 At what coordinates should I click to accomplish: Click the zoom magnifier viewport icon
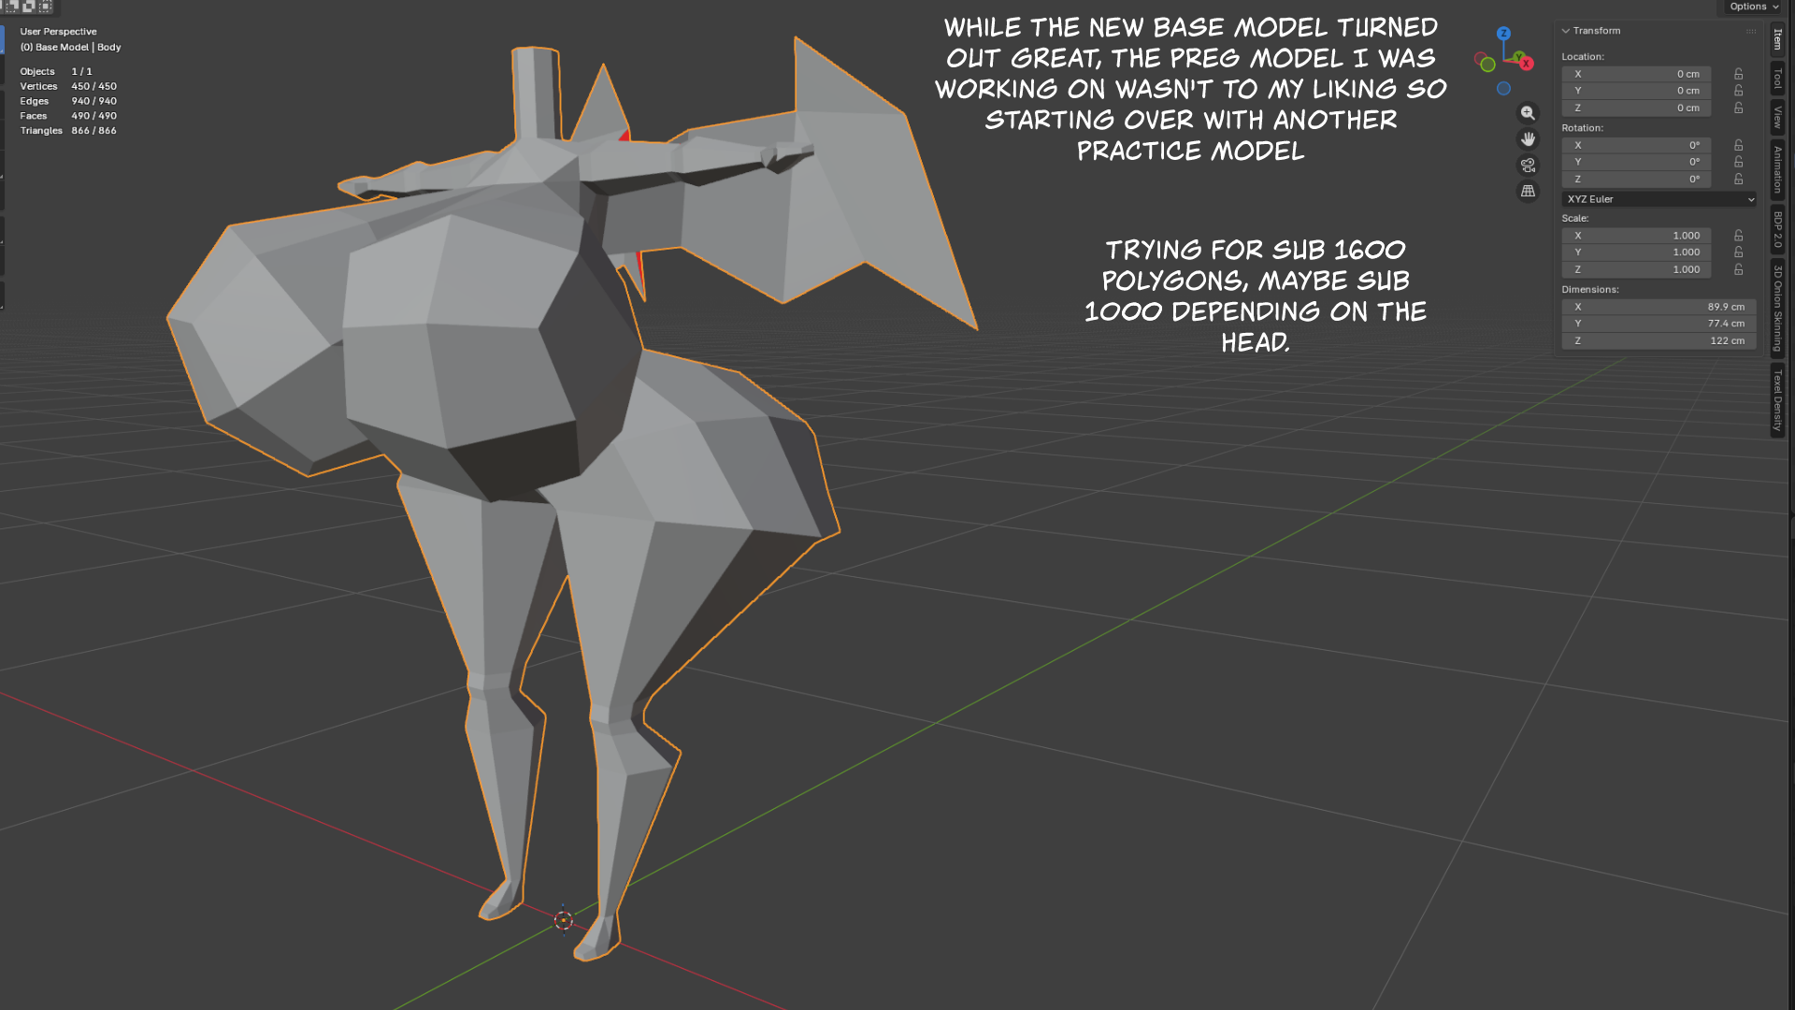click(1528, 113)
